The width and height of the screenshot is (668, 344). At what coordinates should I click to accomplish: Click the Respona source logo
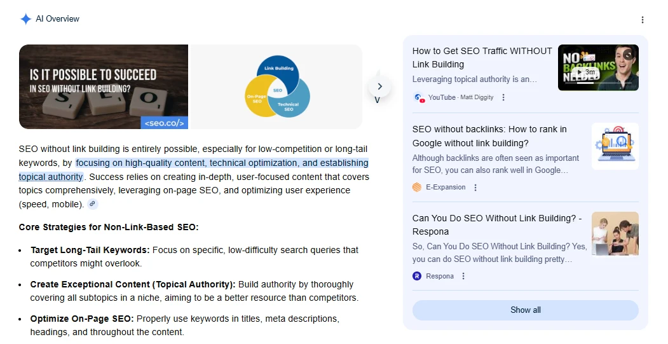[417, 276]
